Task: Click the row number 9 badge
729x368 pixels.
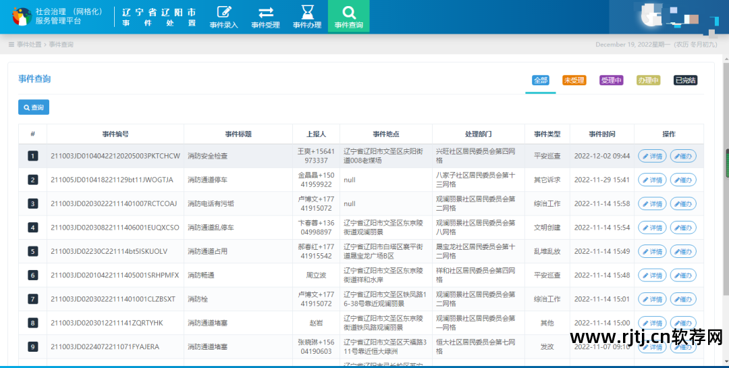Action: [32, 346]
